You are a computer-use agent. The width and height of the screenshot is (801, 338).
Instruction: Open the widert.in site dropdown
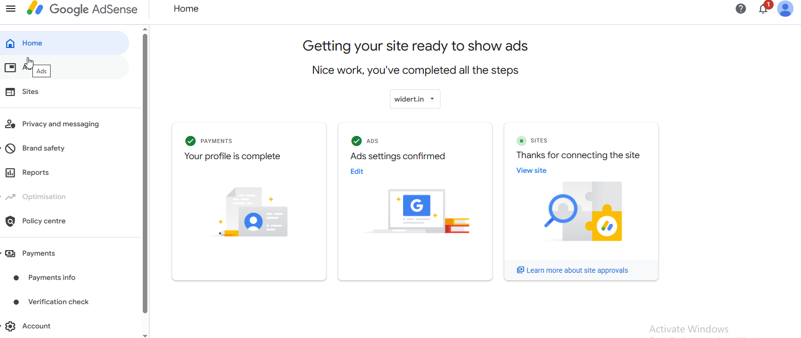coord(415,99)
